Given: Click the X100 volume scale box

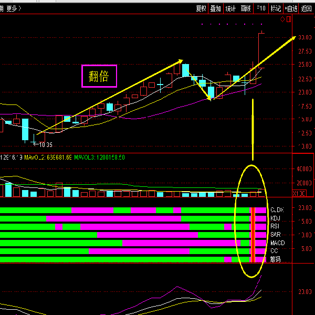Looking at the screenshot, I should pos(298,193).
